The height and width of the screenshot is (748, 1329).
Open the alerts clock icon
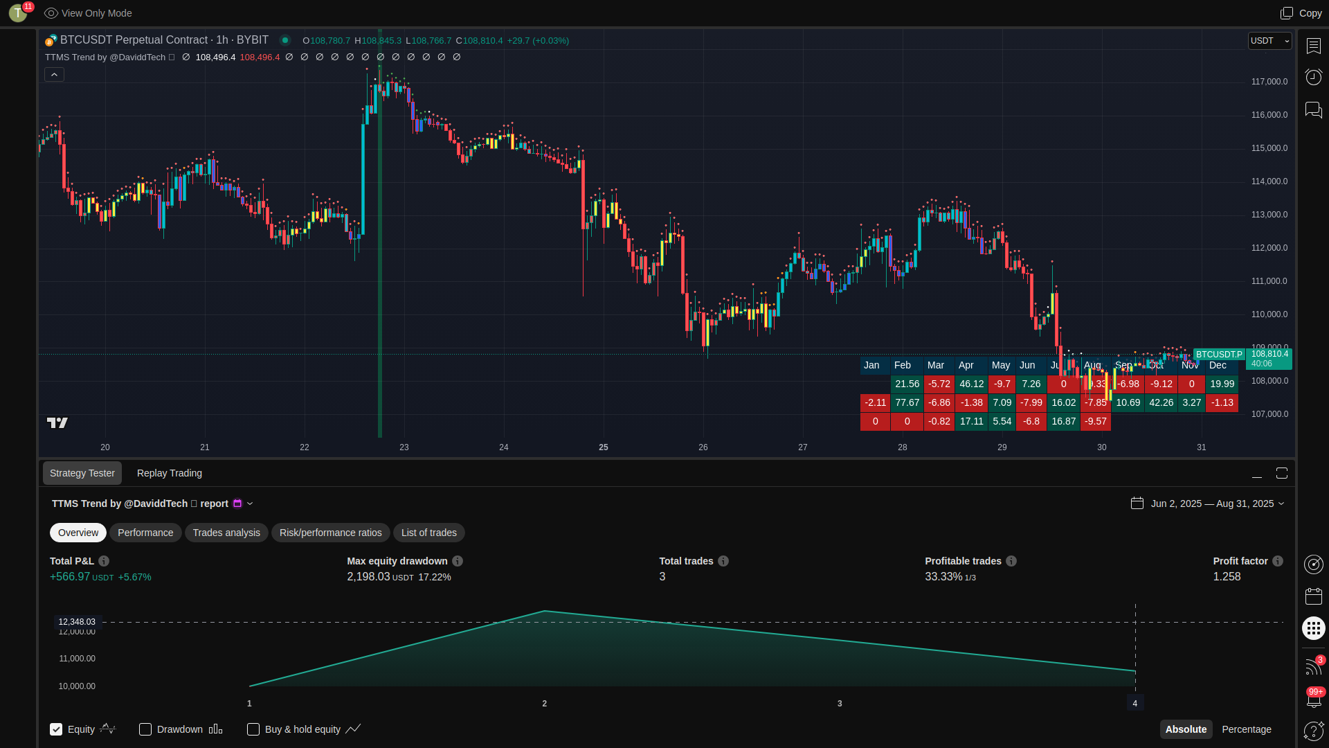pos(1313,77)
